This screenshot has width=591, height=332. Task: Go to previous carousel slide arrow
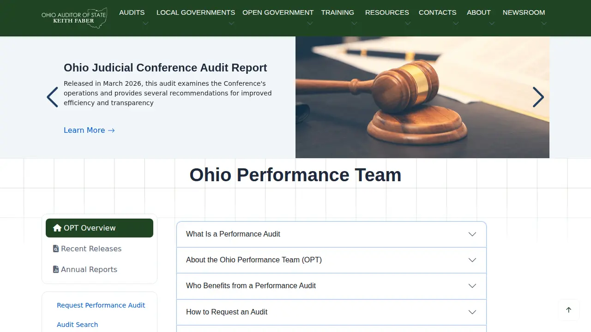52,97
